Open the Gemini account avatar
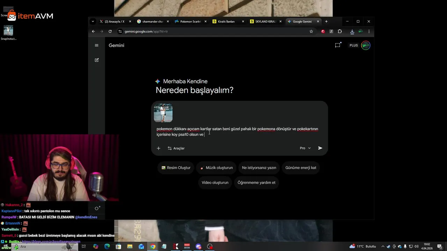The width and height of the screenshot is (447, 251). (x=366, y=45)
